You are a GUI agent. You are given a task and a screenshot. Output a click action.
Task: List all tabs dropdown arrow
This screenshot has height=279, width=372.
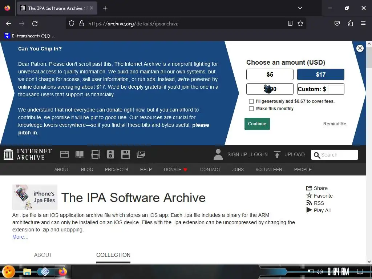pyautogui.click(x=300, y=8)
